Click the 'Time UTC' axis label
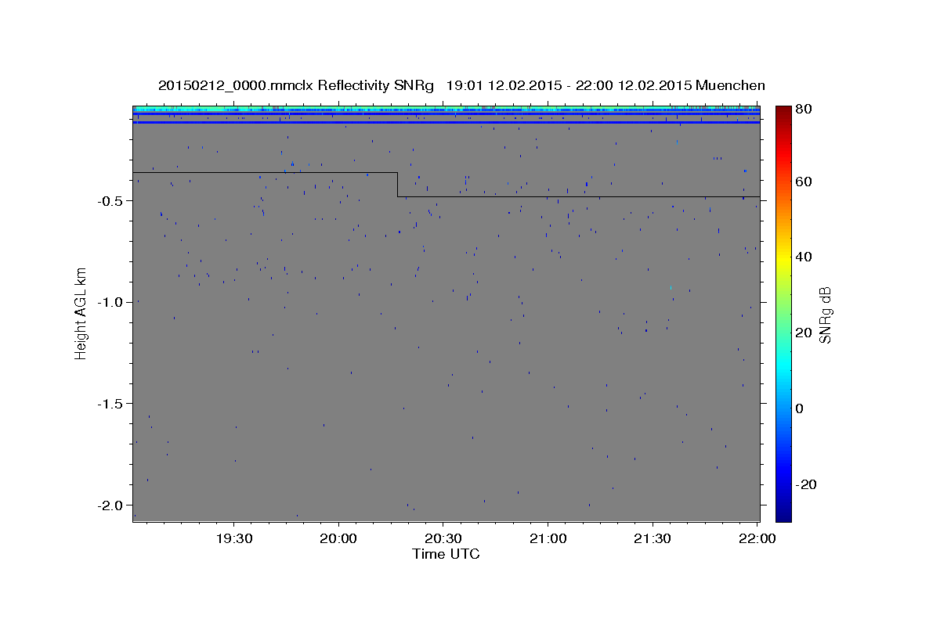The height and width of the screenshot is (626, 940). pyautogui.click(x=446, y=554)
